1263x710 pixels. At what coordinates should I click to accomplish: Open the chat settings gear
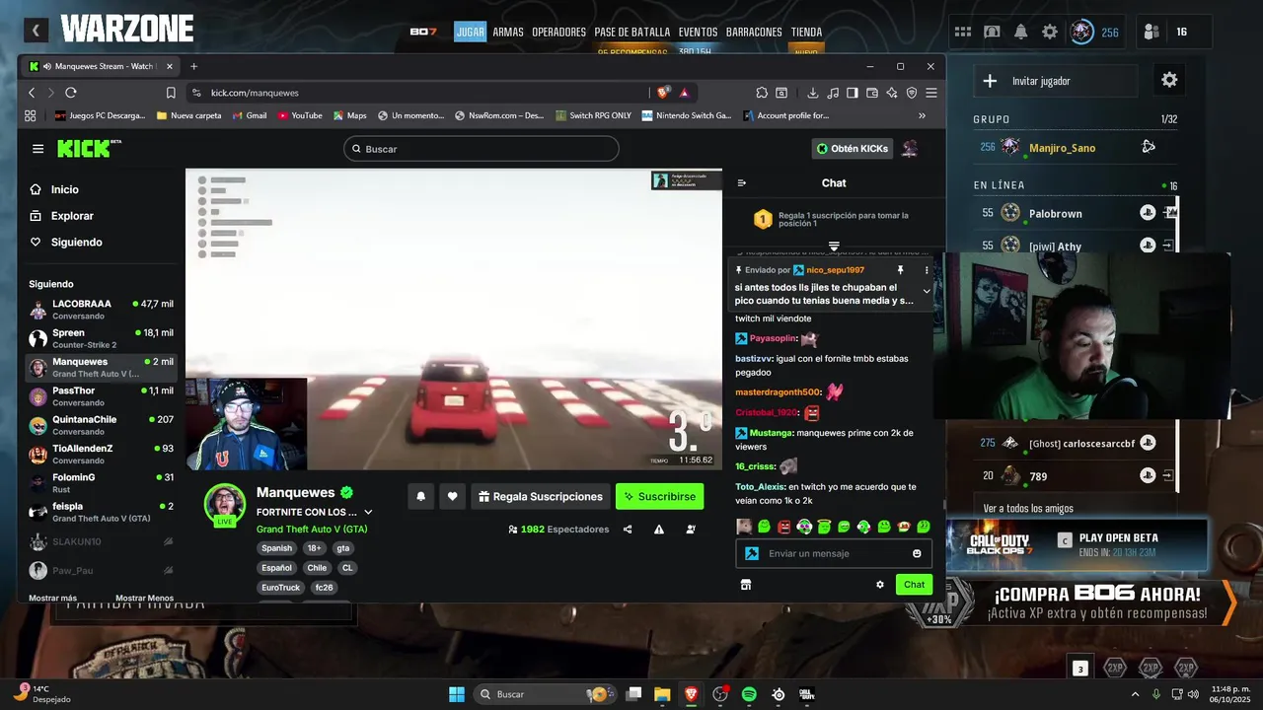[880, 585]
